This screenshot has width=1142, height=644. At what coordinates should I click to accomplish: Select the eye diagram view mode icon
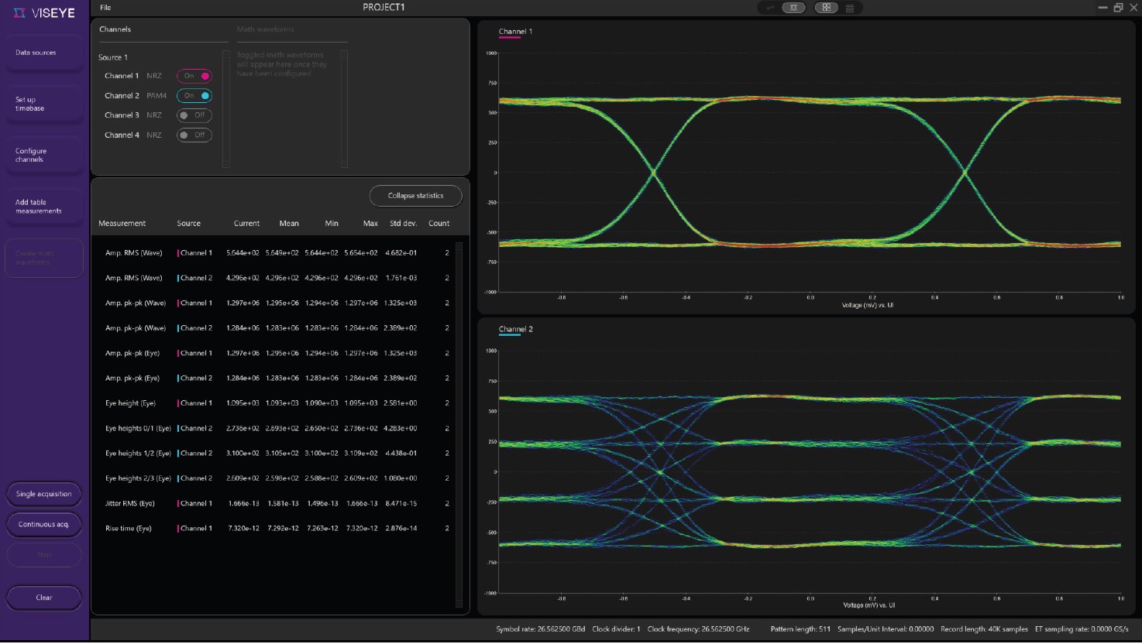[x=793, y=8]
